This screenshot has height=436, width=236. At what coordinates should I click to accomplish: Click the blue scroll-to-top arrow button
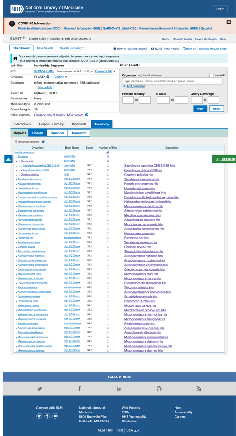click(8, 159)
